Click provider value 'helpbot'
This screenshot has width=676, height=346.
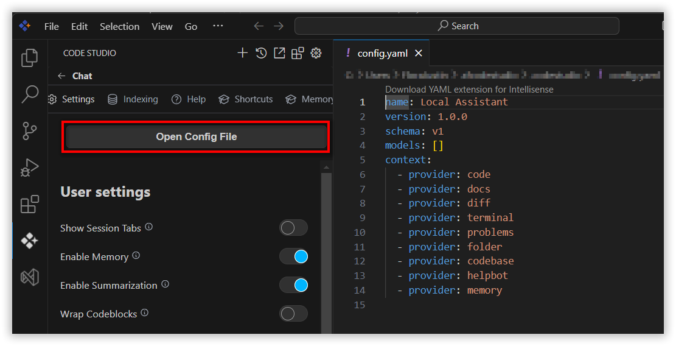click(487, 276)
